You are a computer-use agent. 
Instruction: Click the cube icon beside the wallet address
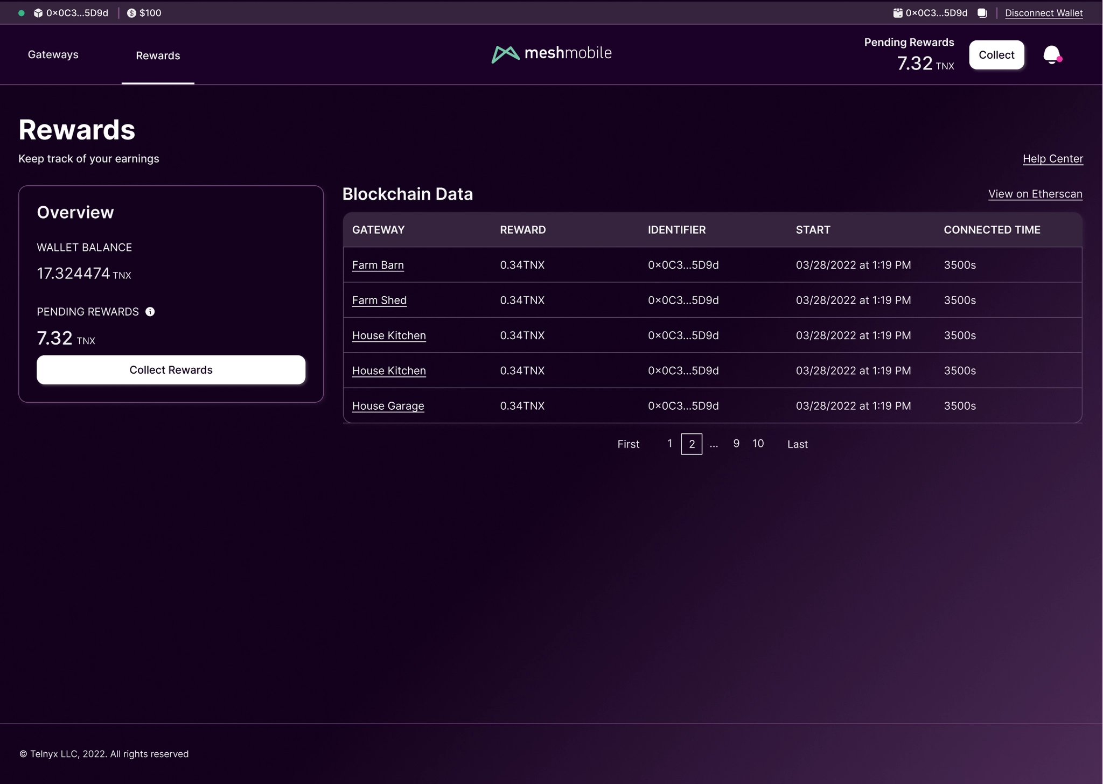coord(38,12)
